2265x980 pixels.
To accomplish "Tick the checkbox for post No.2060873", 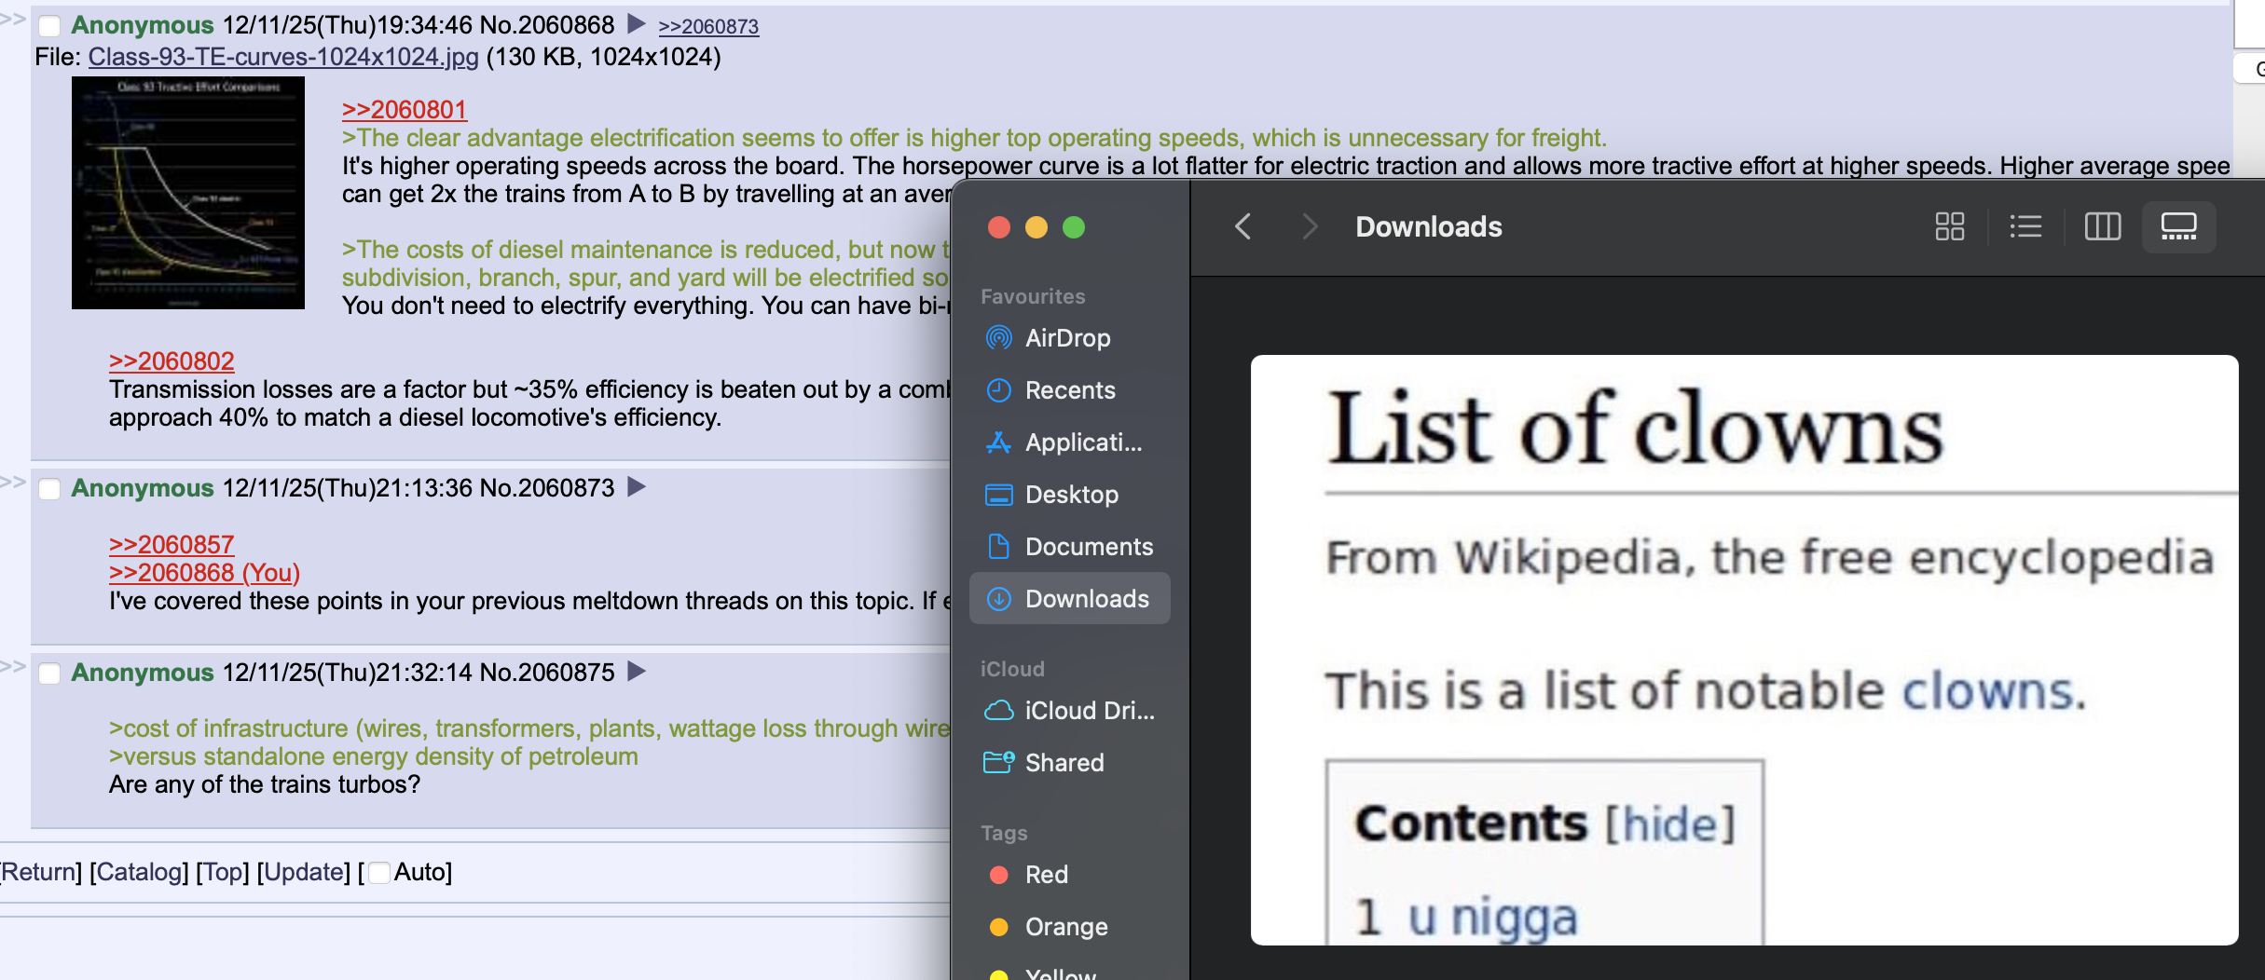I will pyautogui.click(x=49, y=489).
